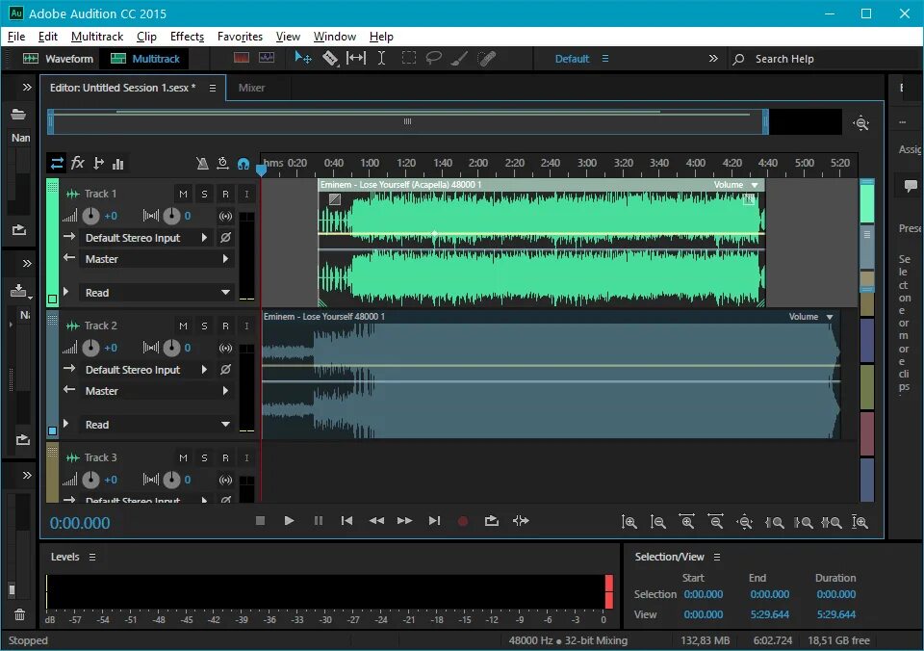The height and width of the screenshot is (651, 924).
Task: Arm Track 1 for record
Action: point(225,194)
